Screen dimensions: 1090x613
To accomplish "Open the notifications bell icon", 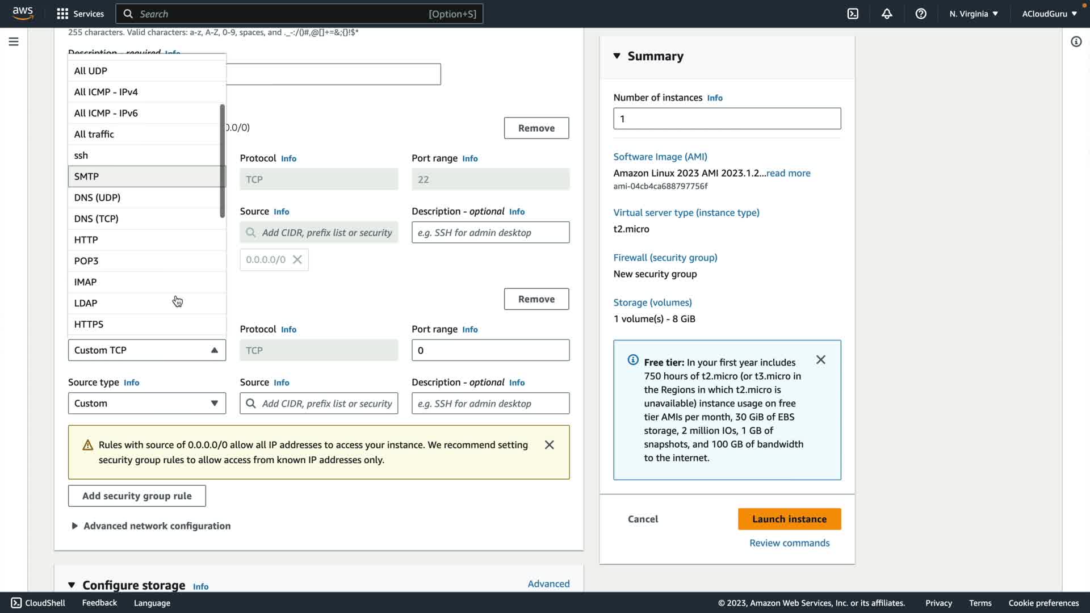I will point(887,14).
